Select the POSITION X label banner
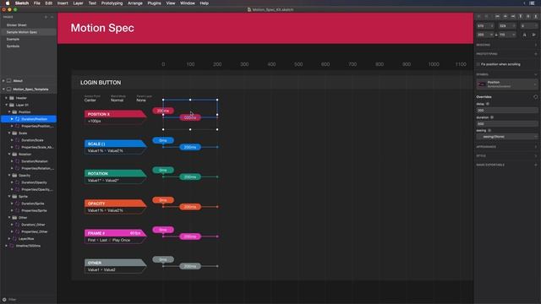The image size is (541, 304). (115, 114)
